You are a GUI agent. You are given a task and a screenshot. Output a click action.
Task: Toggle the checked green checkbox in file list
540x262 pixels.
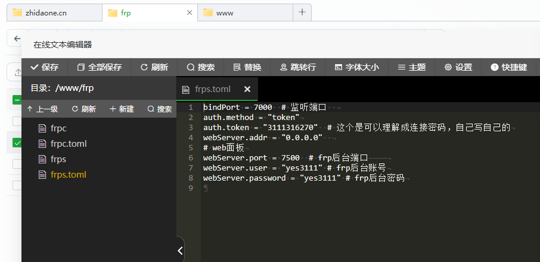(x=17, y=143)
